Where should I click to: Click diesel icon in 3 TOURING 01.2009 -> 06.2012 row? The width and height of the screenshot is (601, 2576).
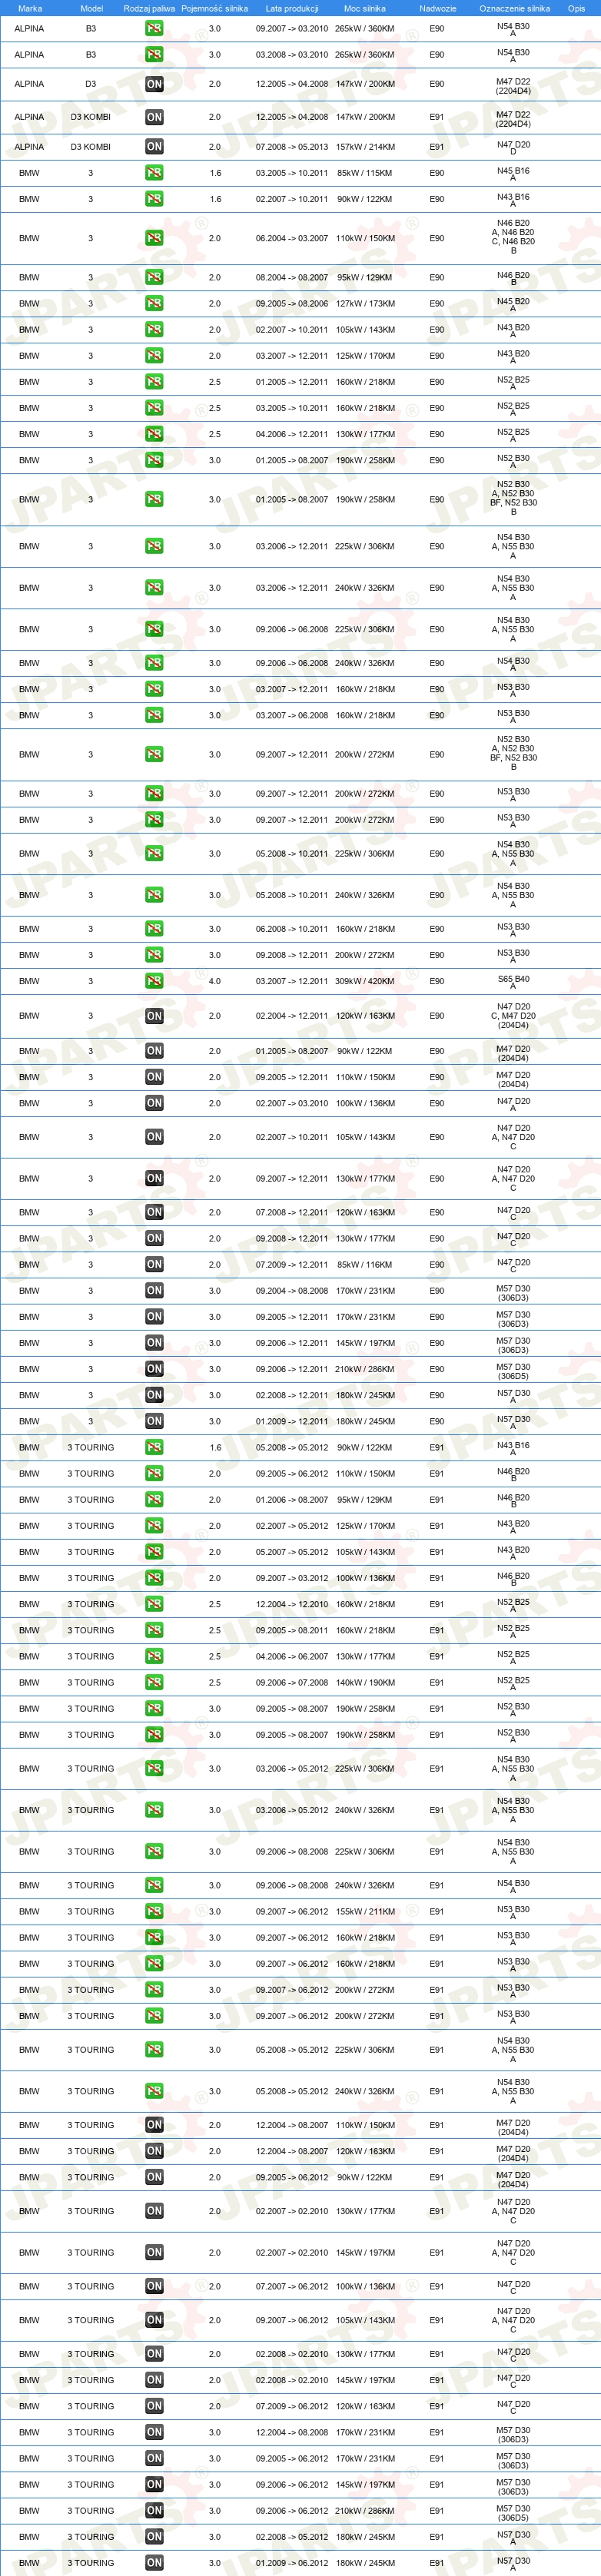(x=154, y=2562)
